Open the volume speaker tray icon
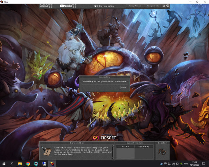 173,164
